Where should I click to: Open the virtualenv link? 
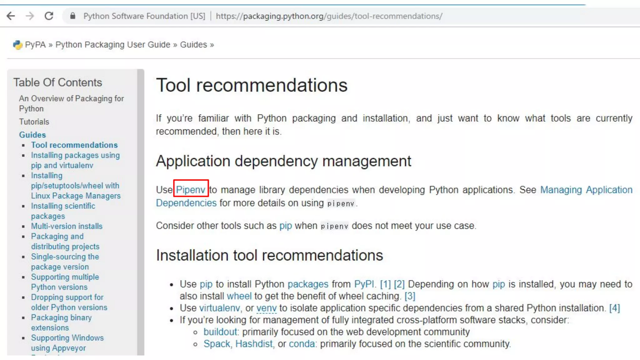tap(219, 308)
